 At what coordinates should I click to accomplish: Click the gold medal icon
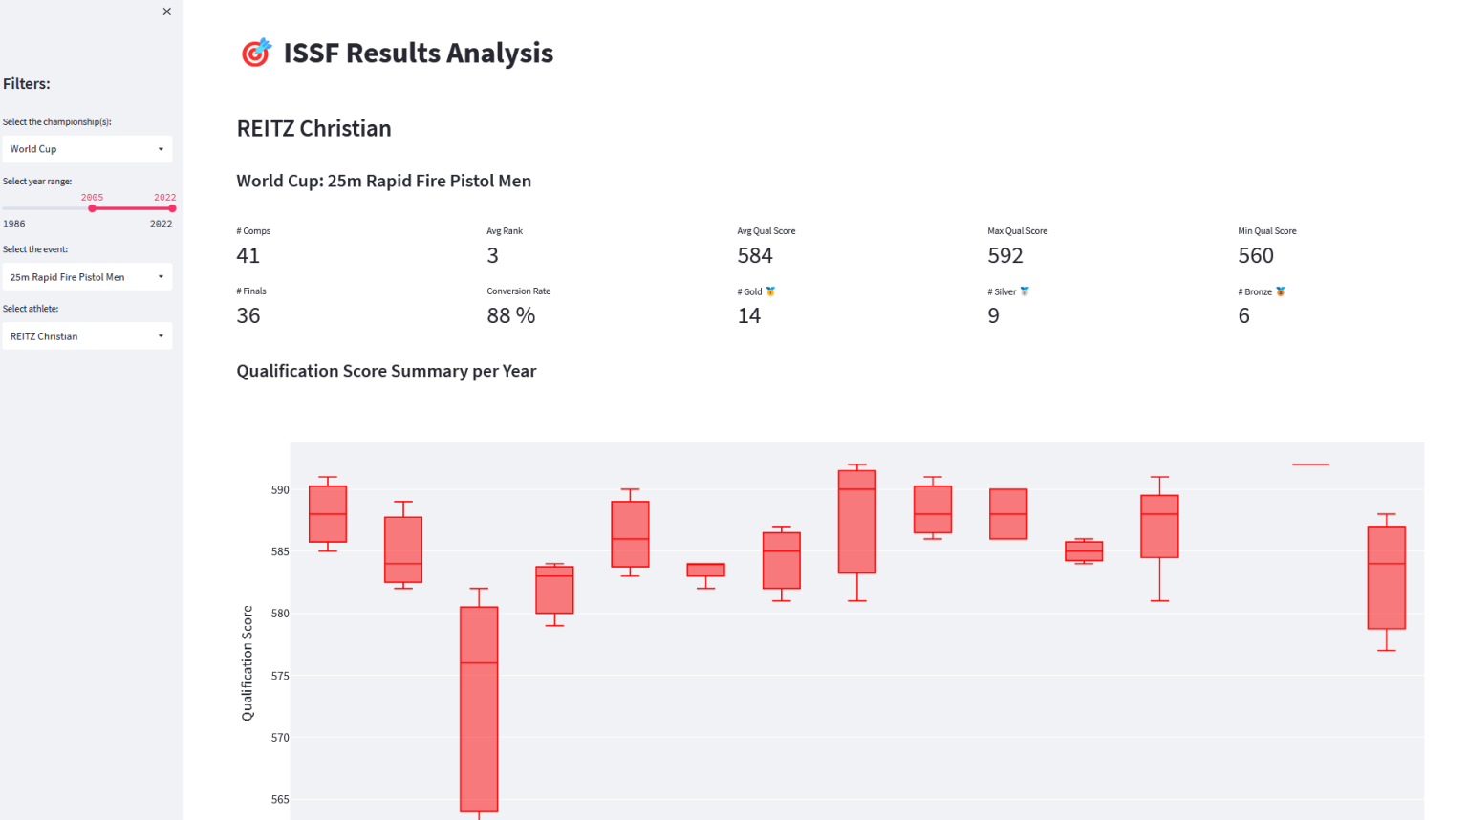[x=770, y=291]
